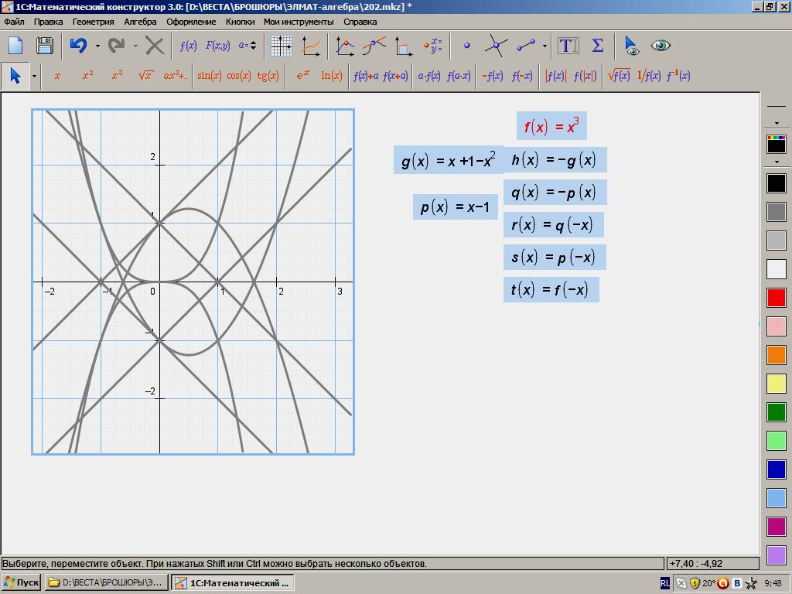792x594 pixels.
Task: Toggle the eye icon to show hidden objects
Action: tap(661, 46)
